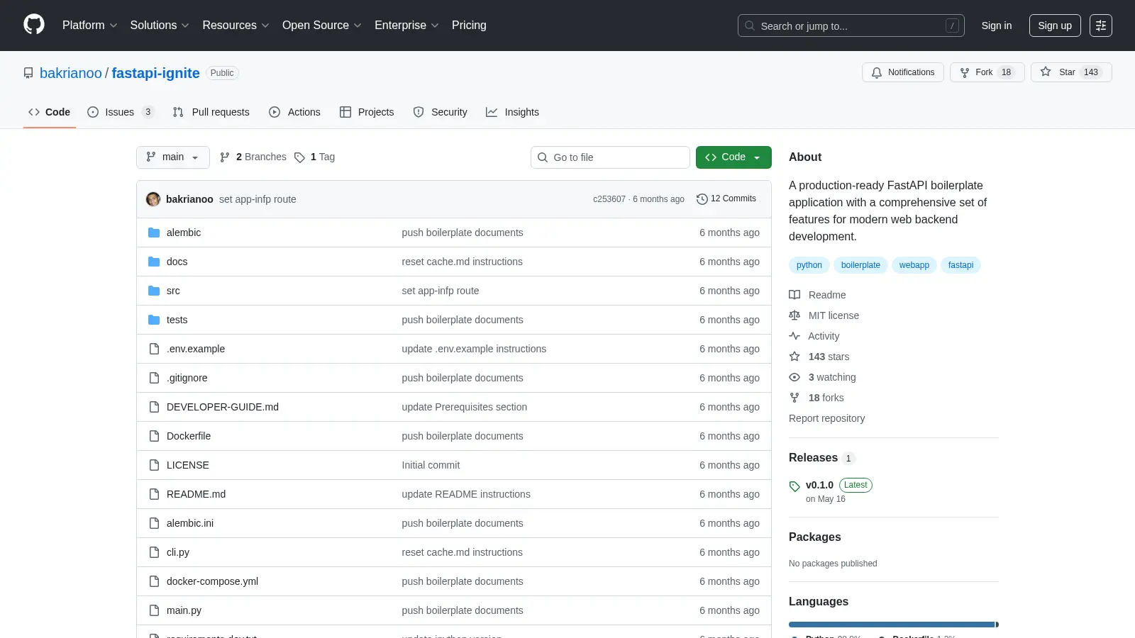Click the cli.py file icon
The image size is (1135, 638).
154,552
